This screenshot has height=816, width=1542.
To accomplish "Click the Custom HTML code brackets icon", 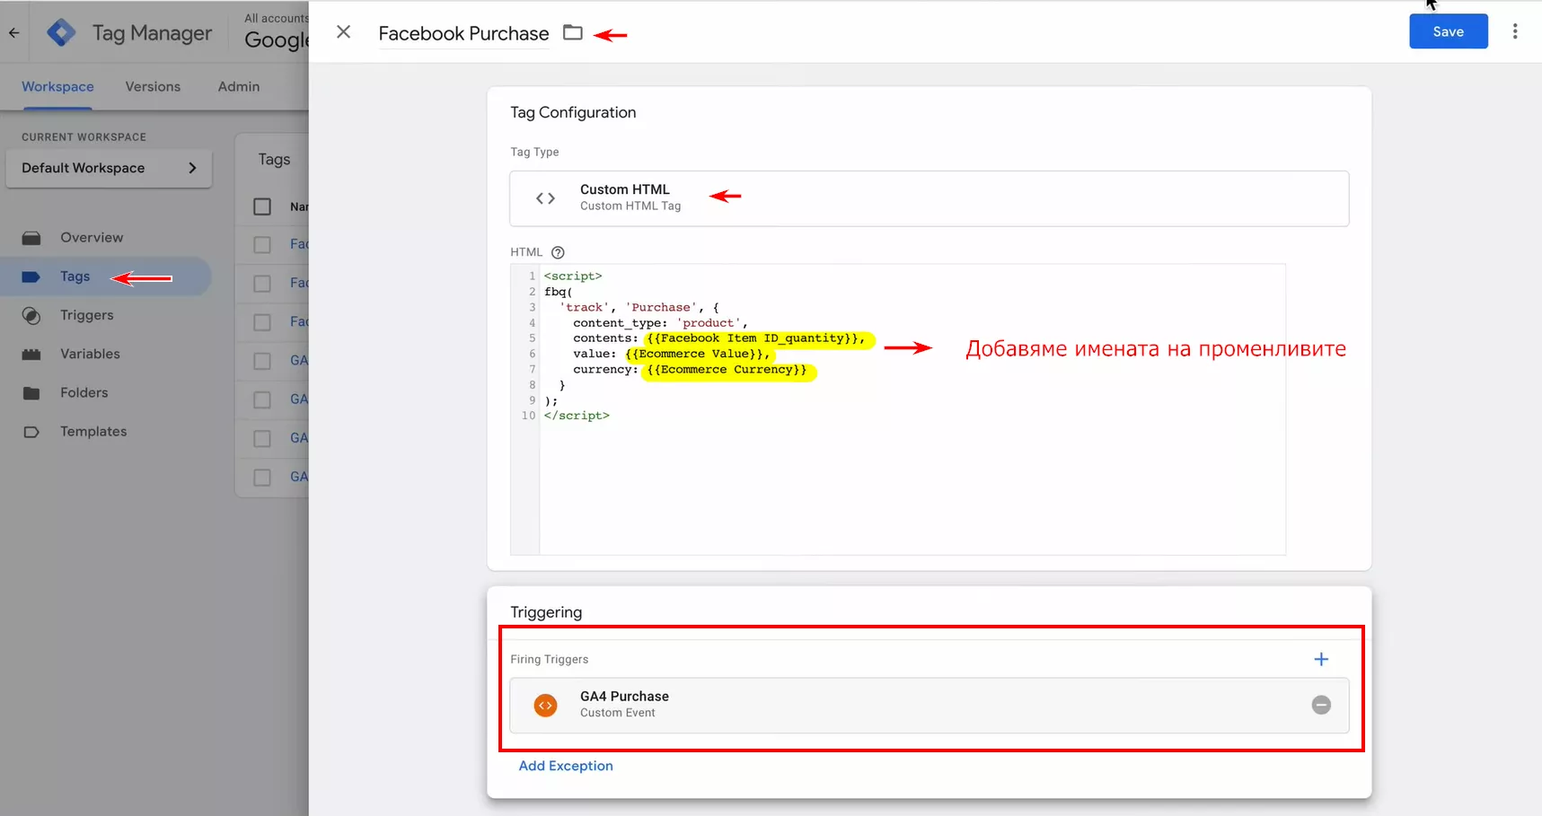I will click(x=545, y=198).
